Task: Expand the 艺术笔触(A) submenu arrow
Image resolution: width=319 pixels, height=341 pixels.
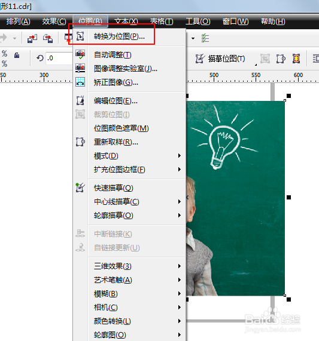Action: (180, 279)
